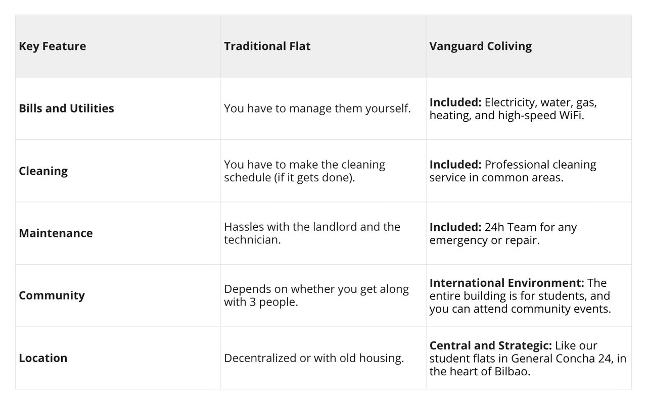Click the Central and Strategic bold text
The height and width of the screenshot is (404, 647).
click(x=490, y=345)
